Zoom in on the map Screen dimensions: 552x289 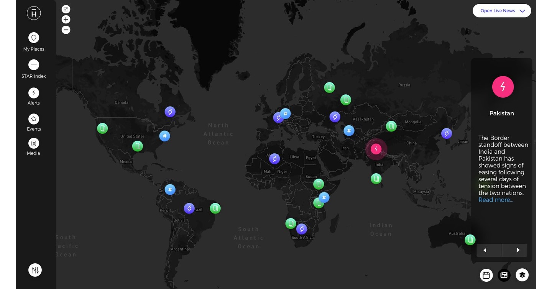(66, 19)
